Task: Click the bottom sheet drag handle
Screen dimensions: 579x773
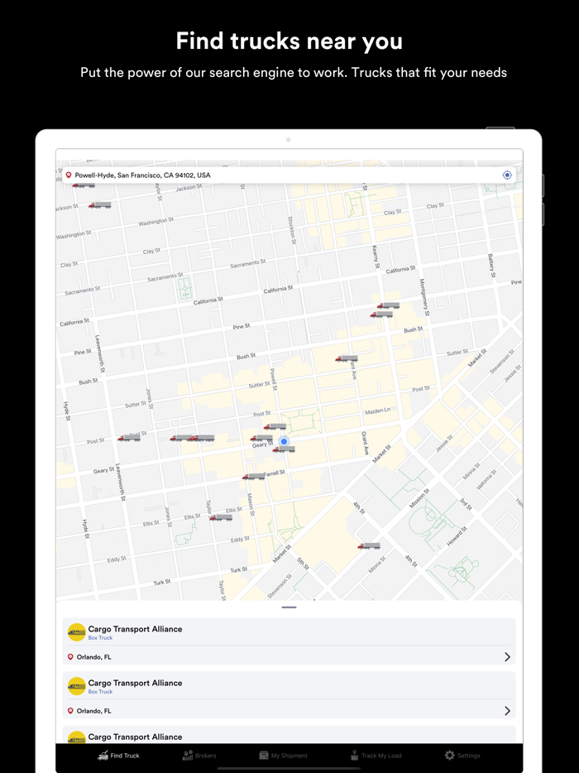Action: 289,607
